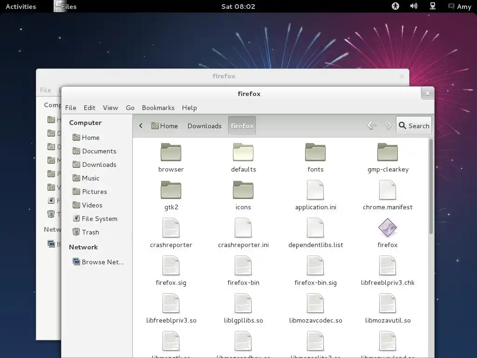Open the File menu
The image size is (477, 358).
[x=71, y=108]
